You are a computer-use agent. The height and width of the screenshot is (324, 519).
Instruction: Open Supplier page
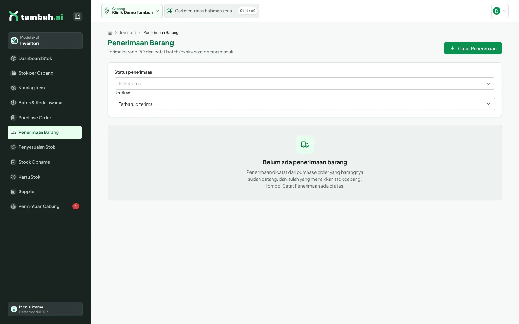(45, 192)
